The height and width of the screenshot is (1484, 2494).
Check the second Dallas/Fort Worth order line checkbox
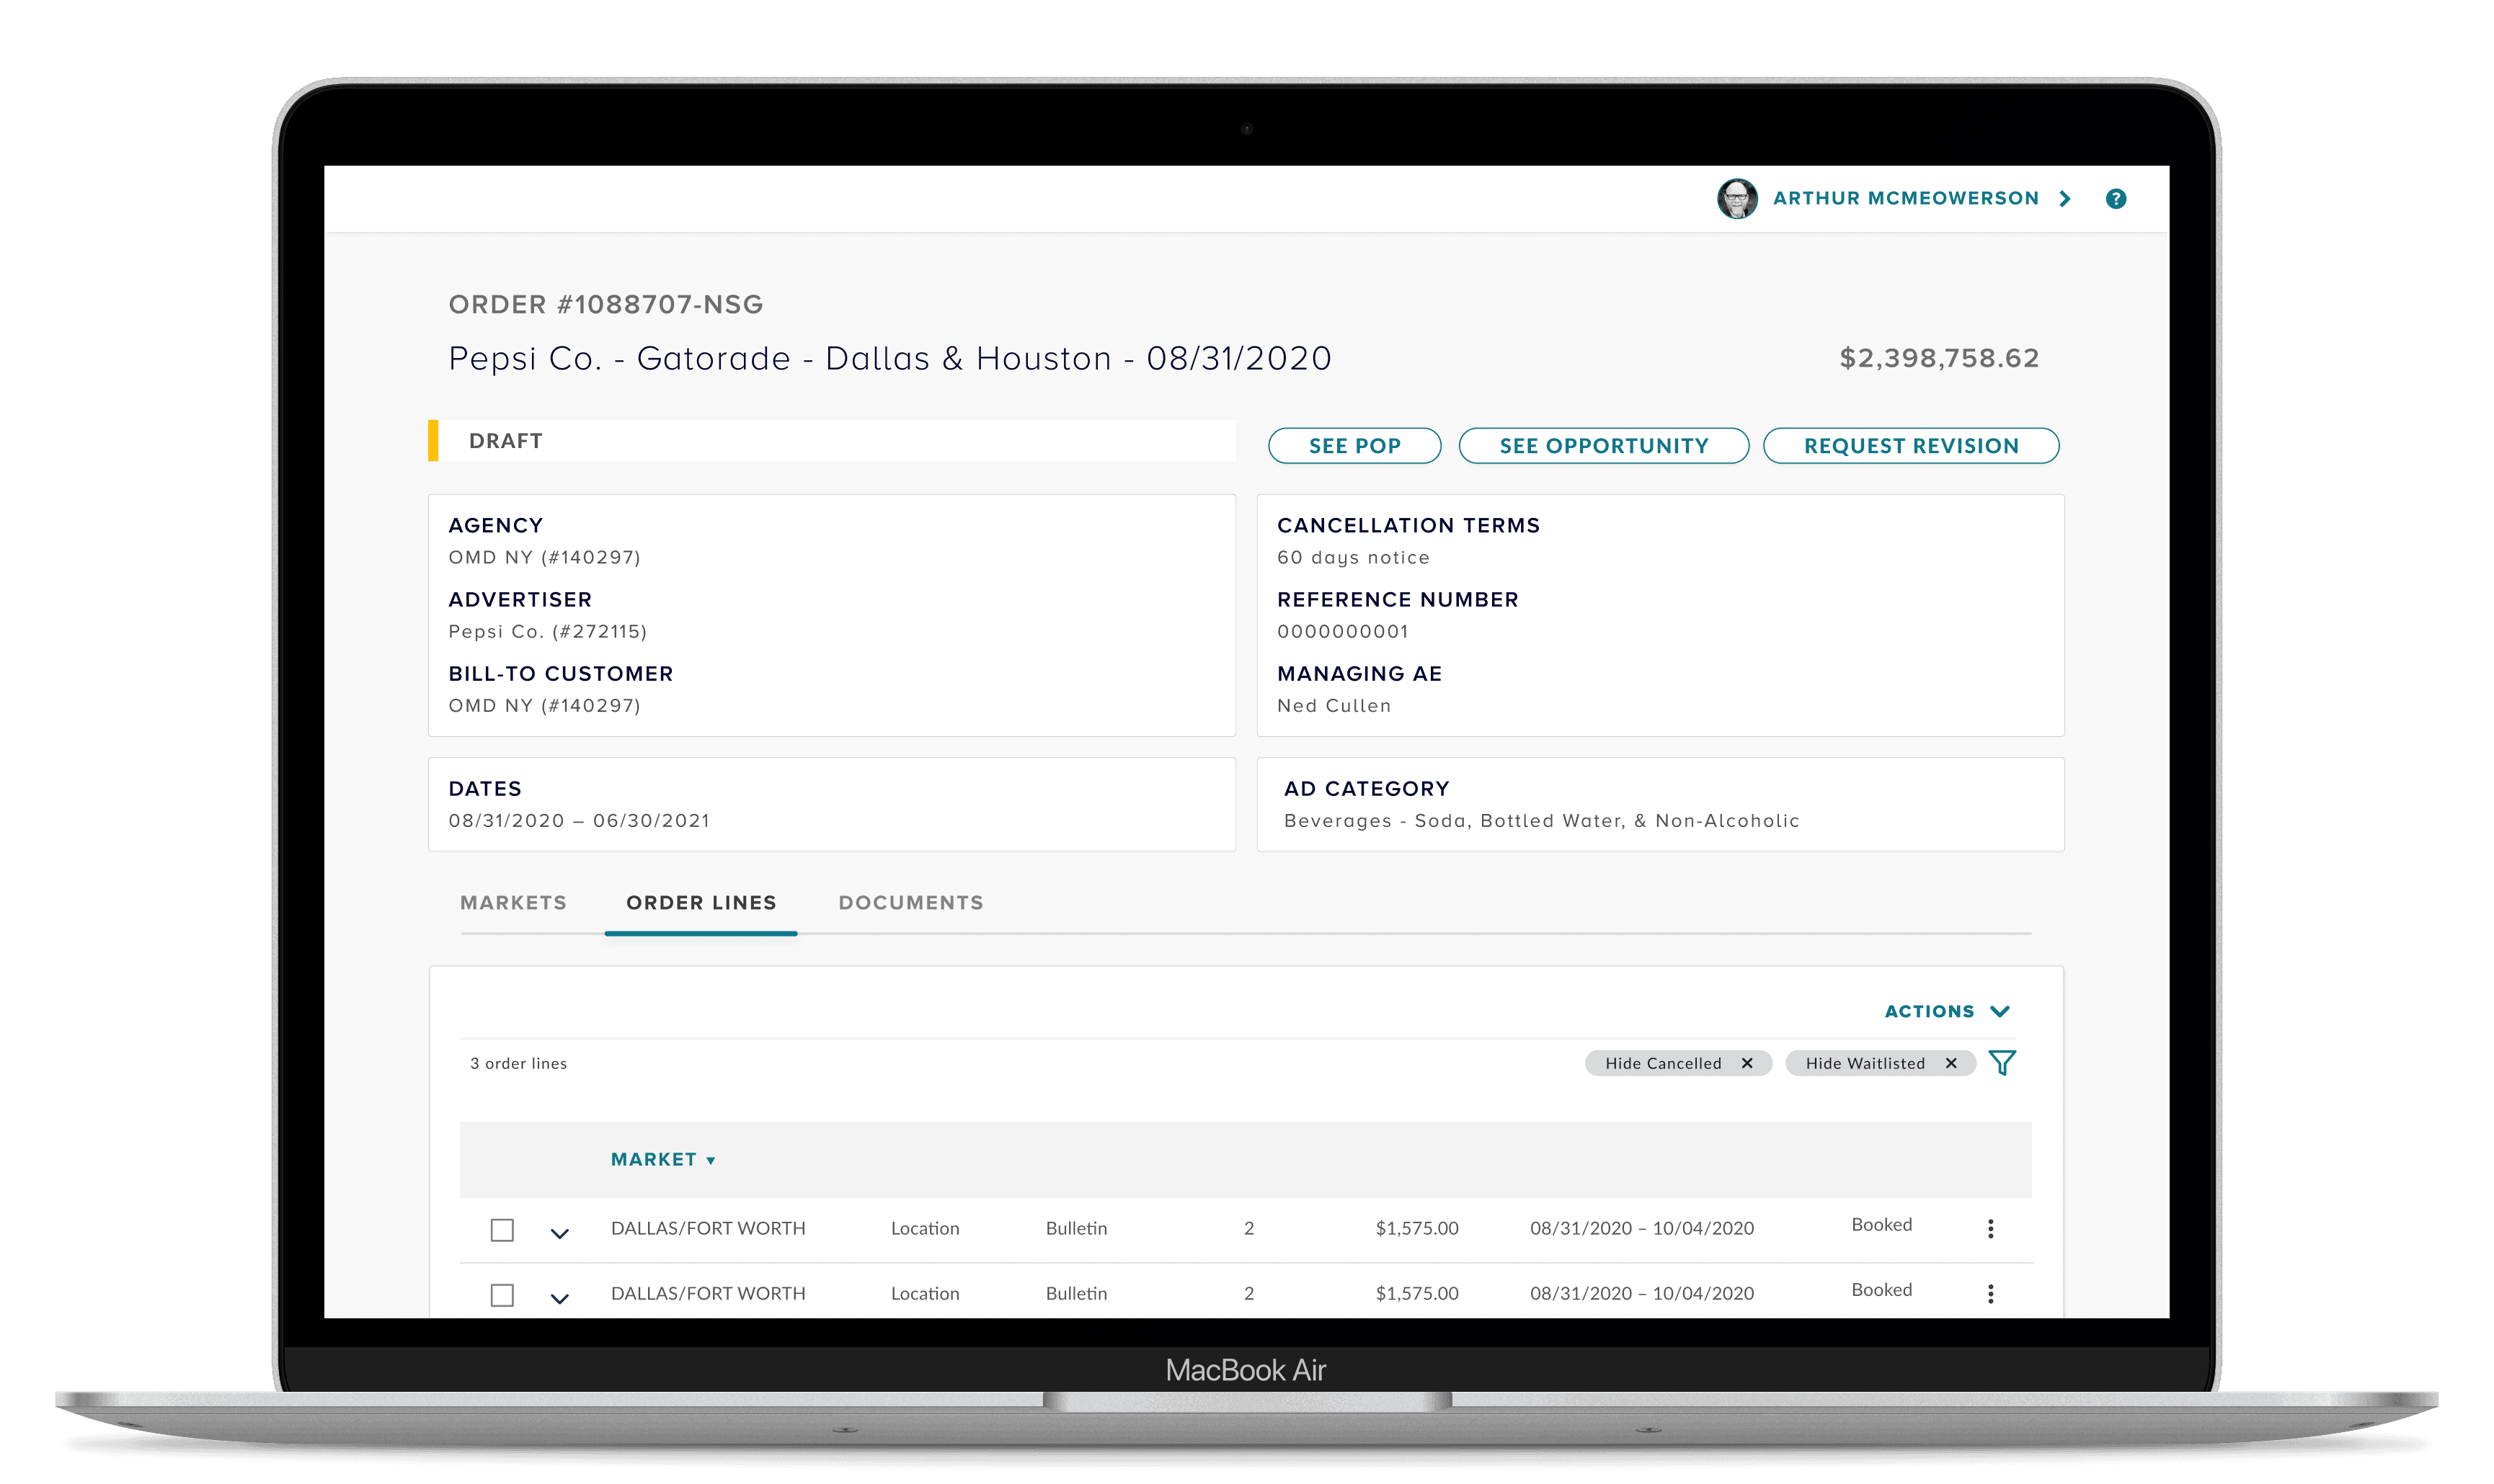[x=502, y=1295]
